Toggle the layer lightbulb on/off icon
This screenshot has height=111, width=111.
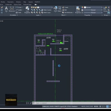click(32, 7)
